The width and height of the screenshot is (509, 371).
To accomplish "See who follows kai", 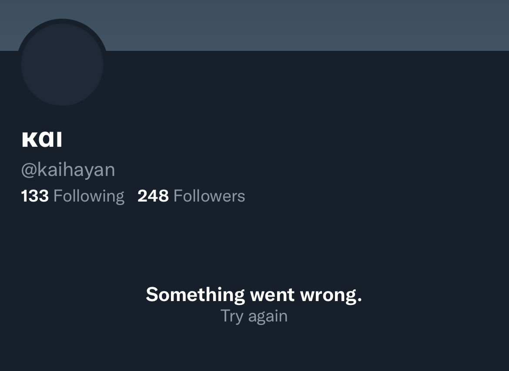I will [x=191, y=195].
